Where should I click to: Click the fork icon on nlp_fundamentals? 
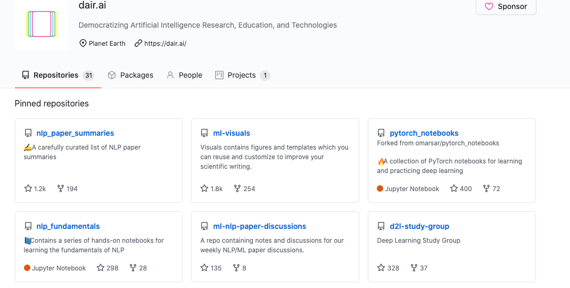click(x=133, y=268)
